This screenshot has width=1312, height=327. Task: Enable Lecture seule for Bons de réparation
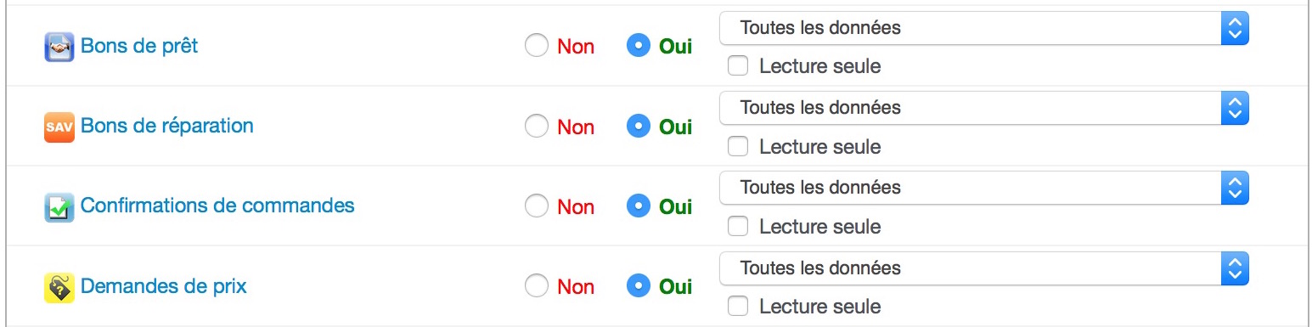pyautogui.click(x=738, y=146)
